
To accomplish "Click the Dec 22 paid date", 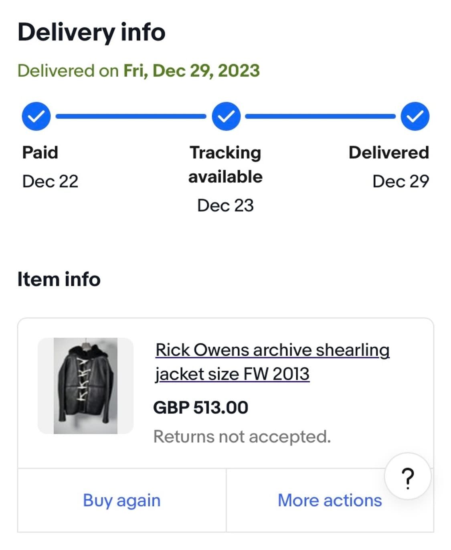I will click(50, 181).
